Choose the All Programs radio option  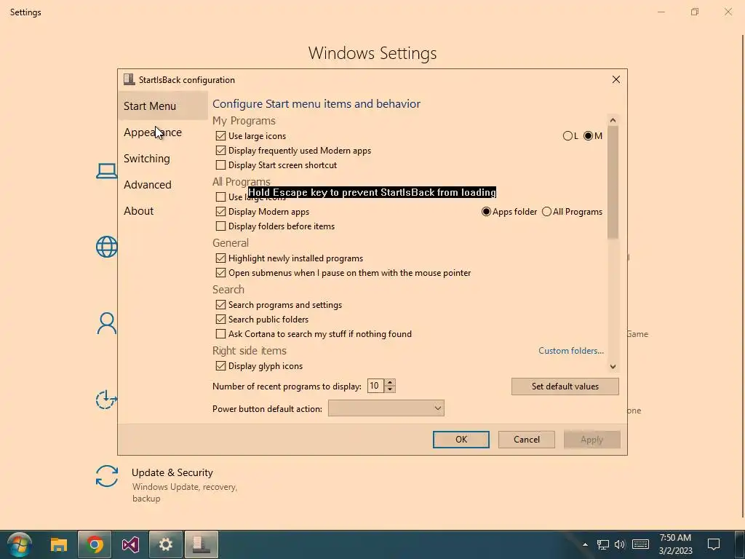[546, 212]
